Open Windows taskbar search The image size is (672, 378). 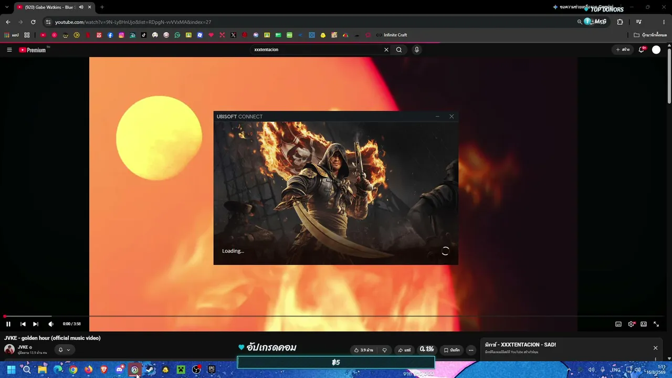click(27, 370)
